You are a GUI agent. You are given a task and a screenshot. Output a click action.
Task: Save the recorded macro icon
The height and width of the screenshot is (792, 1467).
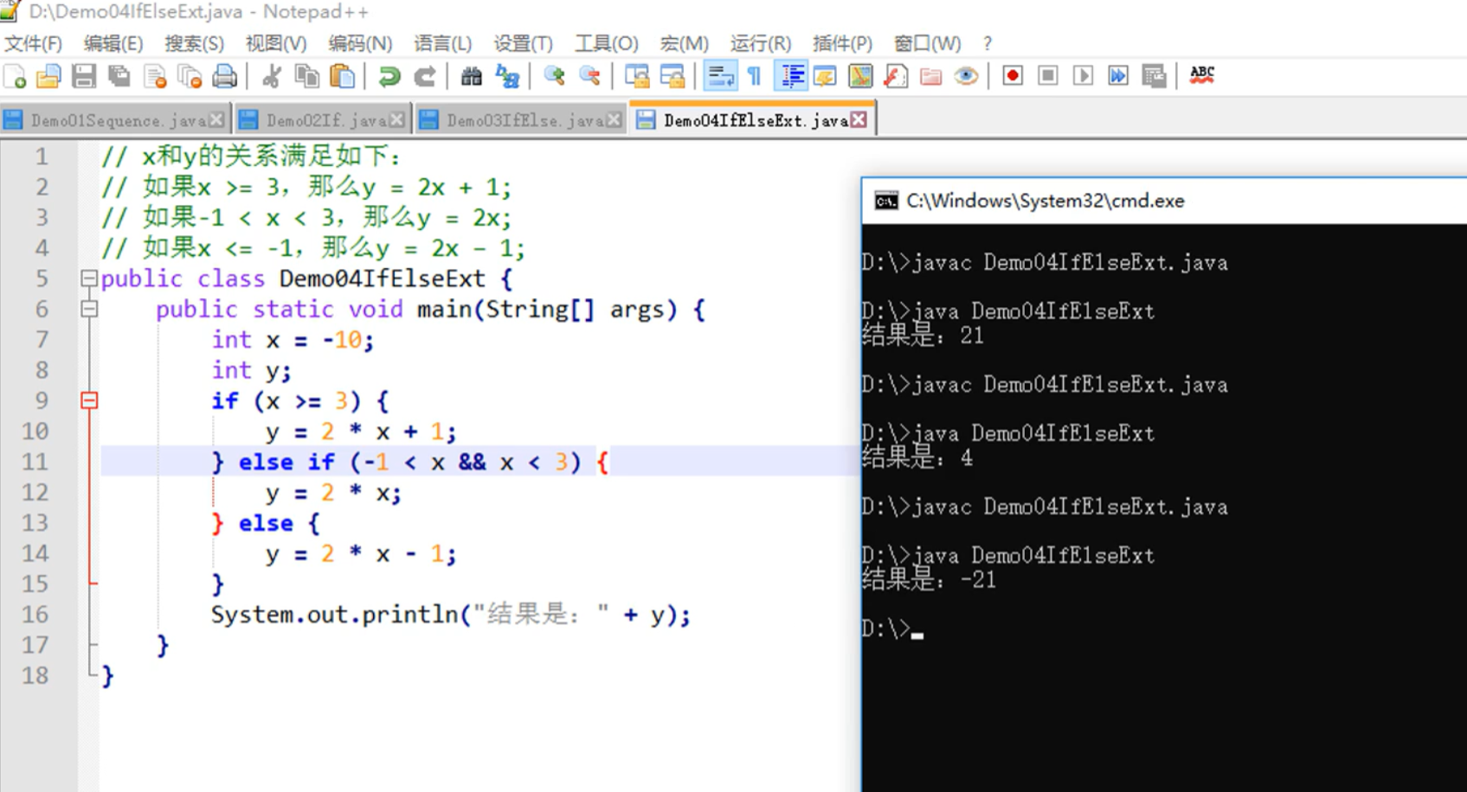tap(1154, 77)
